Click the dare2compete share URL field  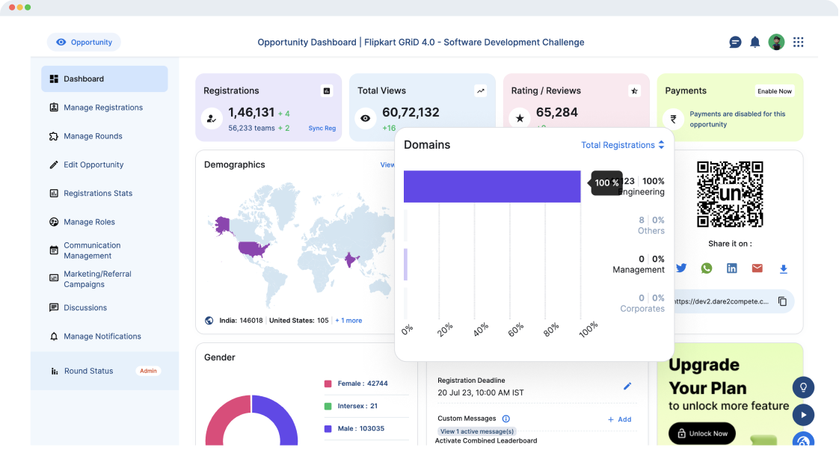point(721,301)
